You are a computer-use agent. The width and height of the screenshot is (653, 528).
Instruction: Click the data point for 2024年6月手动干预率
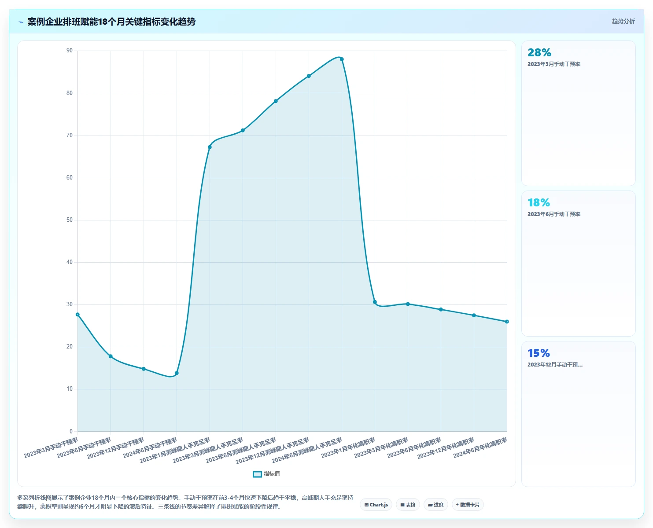tap(177, 373)
